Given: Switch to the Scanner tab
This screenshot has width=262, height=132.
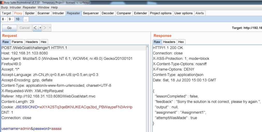Looking at the screenshot, I should pyautogui.click(x=43, y=13).
